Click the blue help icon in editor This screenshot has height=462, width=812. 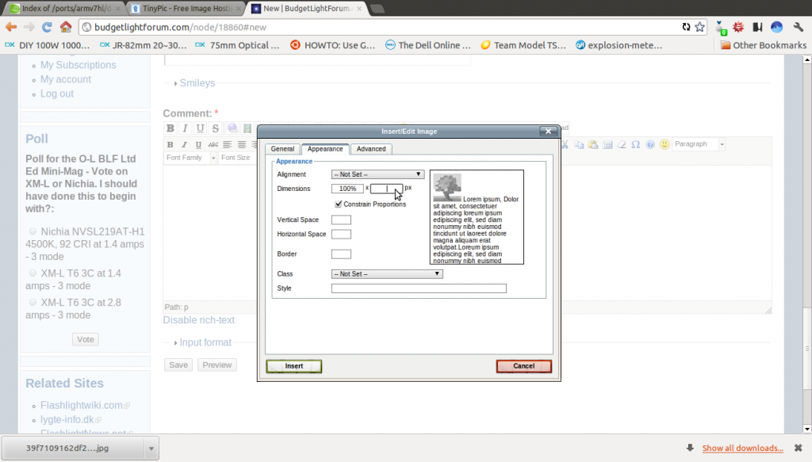coord(650,145)
